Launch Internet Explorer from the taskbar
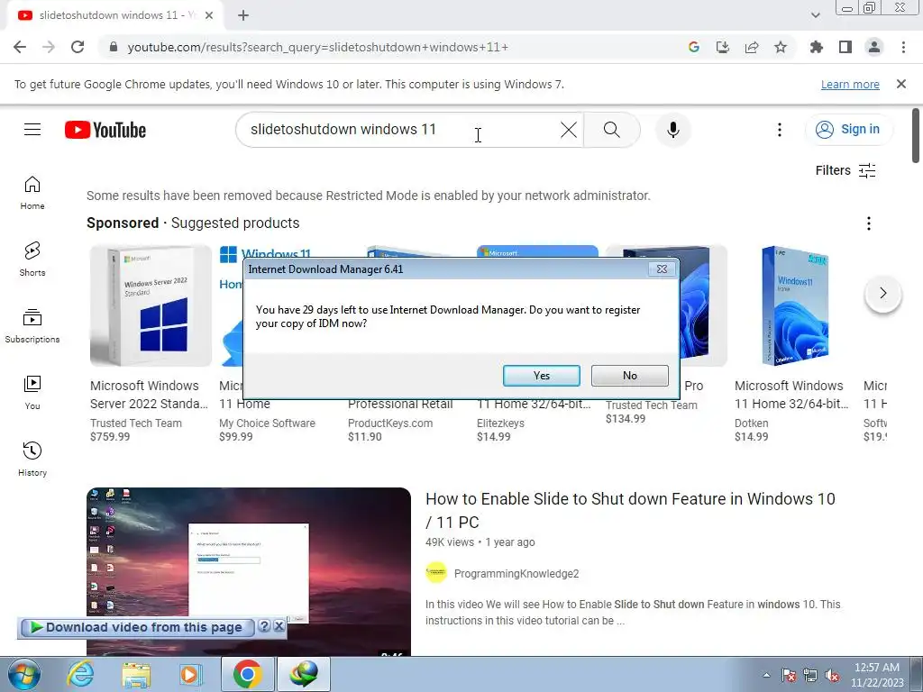The image size is (923, 692). point(80,674)
